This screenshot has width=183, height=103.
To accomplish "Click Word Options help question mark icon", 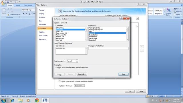I will point(139,4).
